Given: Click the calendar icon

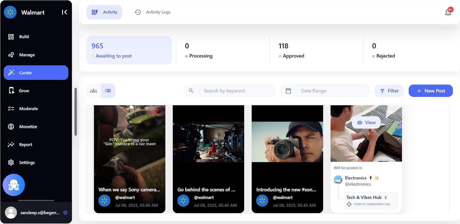Looking at the screenshot, I should click(x=288, y=91).
